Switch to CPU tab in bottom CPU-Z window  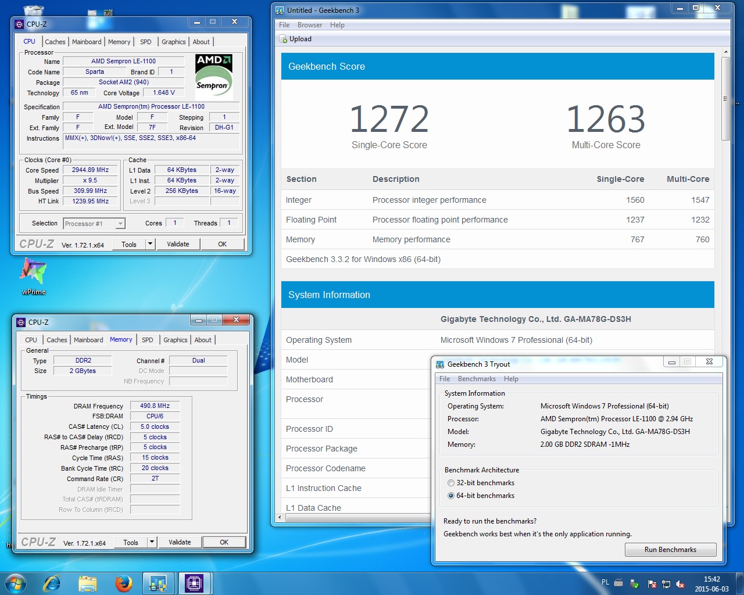(31, 340)
